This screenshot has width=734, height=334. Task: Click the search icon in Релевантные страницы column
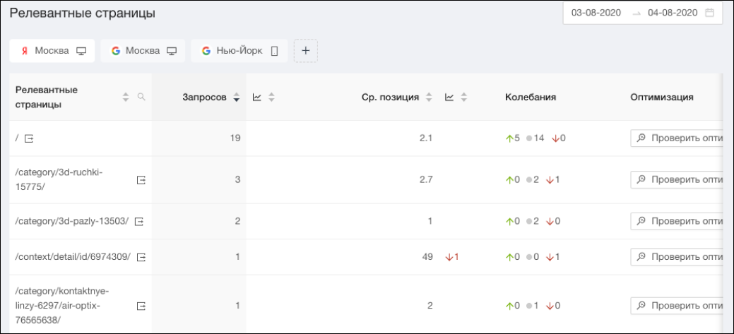point(141,97)
